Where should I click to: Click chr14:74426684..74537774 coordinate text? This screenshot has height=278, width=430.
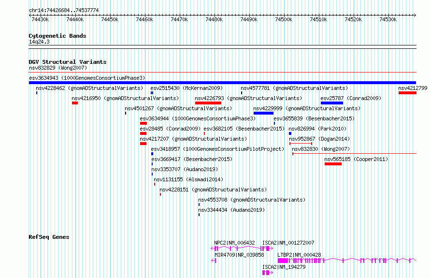64,11
